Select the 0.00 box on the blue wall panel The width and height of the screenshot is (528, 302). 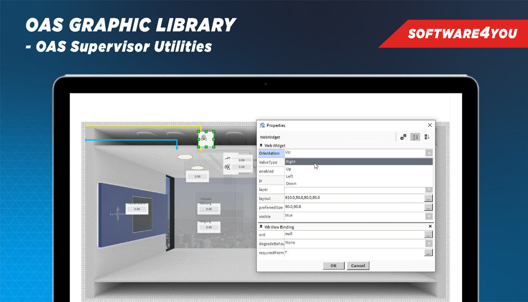pos(137,209)
